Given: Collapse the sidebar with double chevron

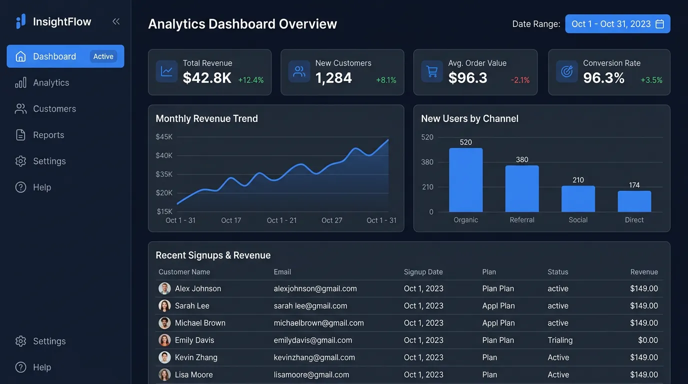Looking at the screenshot, I should 116,21.
